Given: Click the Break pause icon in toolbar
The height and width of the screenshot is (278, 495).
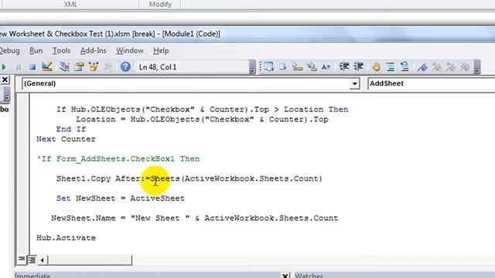Looking at the screenshot, I should click(x=19, y=67).
